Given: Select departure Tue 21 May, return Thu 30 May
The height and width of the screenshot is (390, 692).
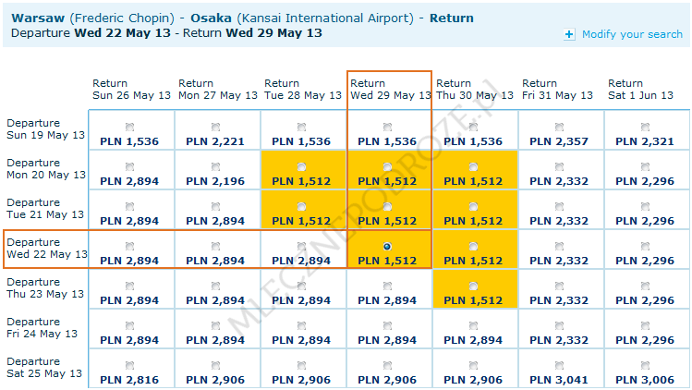Looking at the screenshot, I should click(473, 206).
